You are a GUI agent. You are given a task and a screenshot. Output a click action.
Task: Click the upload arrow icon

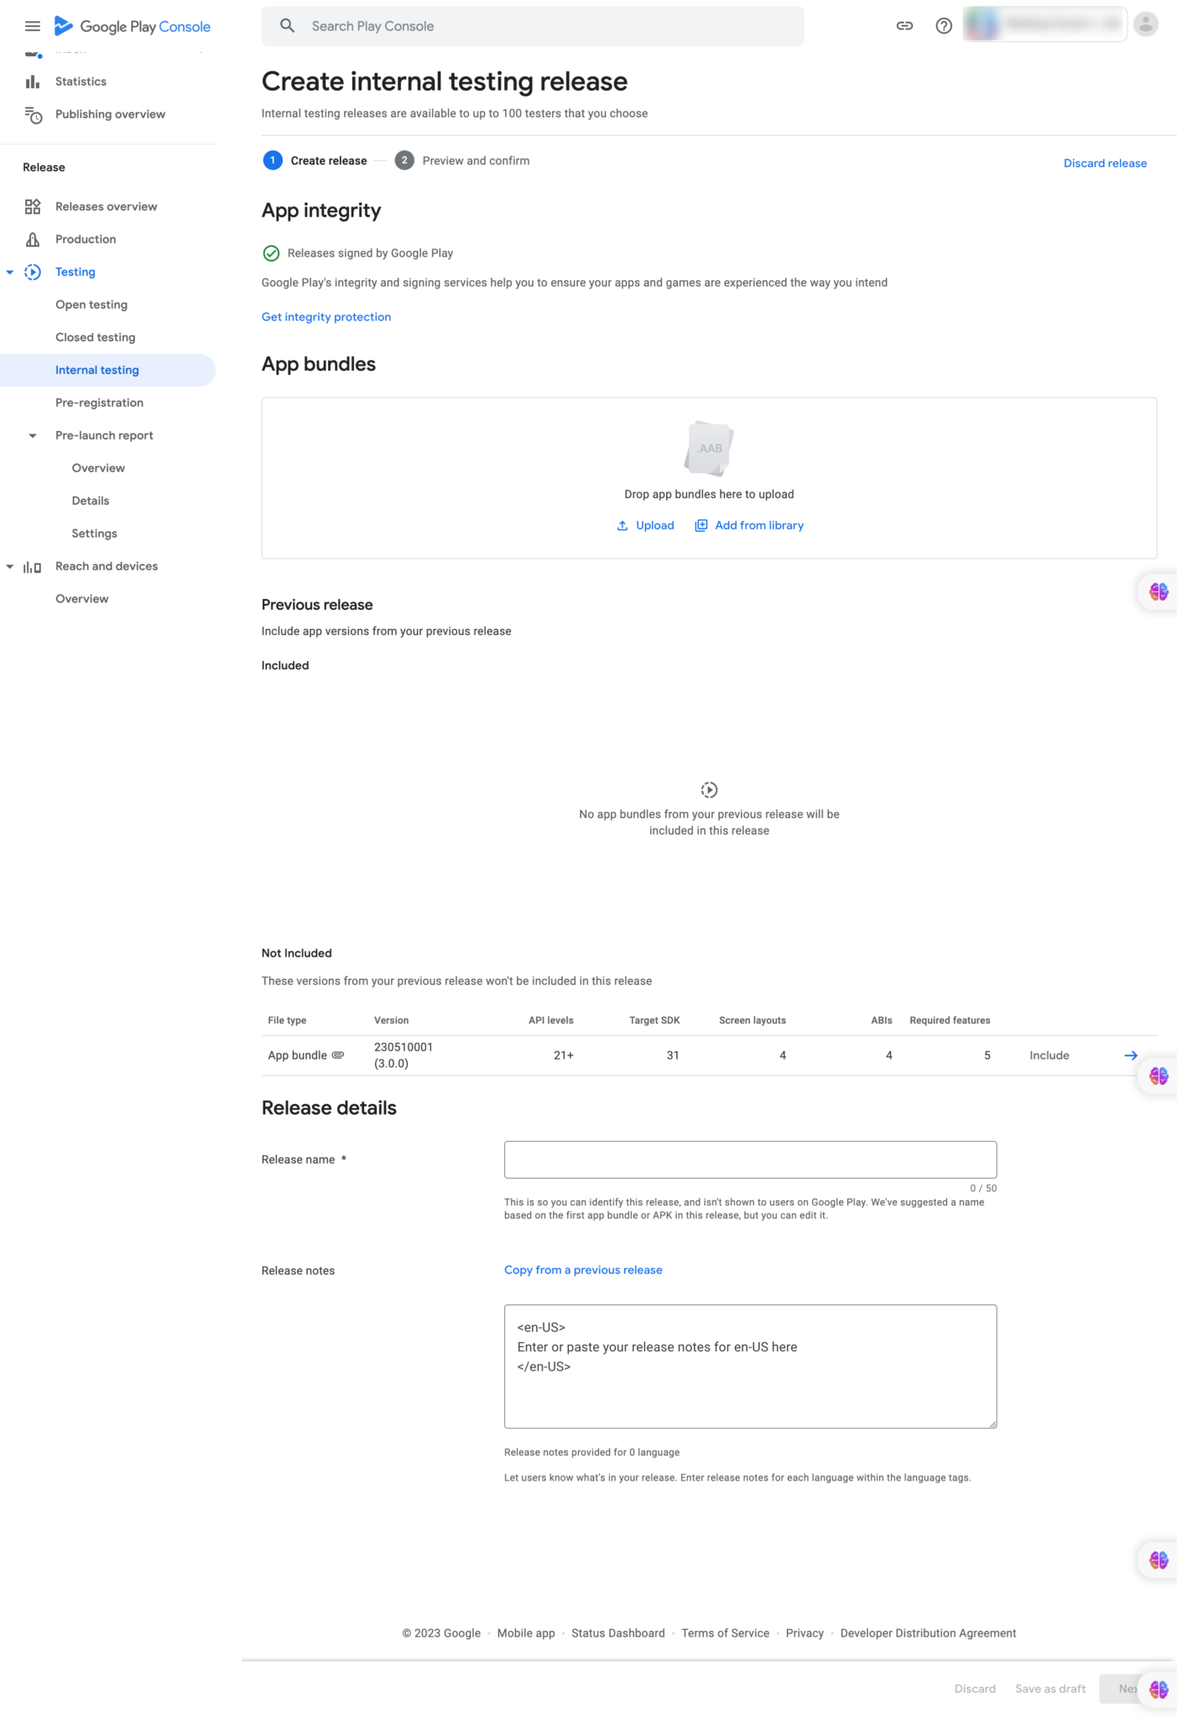coord(622,526)
